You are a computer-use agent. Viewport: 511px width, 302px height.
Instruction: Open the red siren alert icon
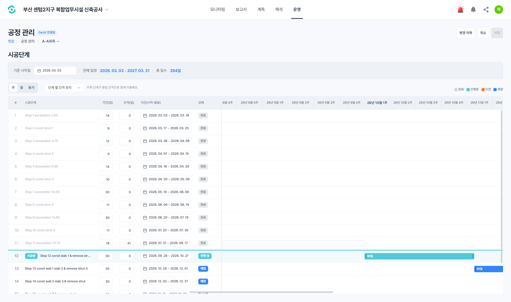(460, 10)
